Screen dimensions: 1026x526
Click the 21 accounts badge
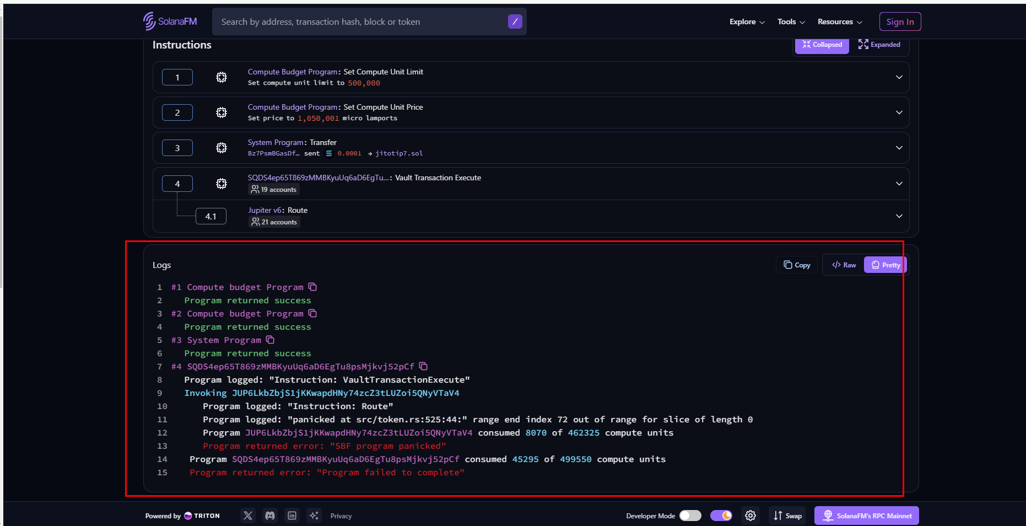274,222
